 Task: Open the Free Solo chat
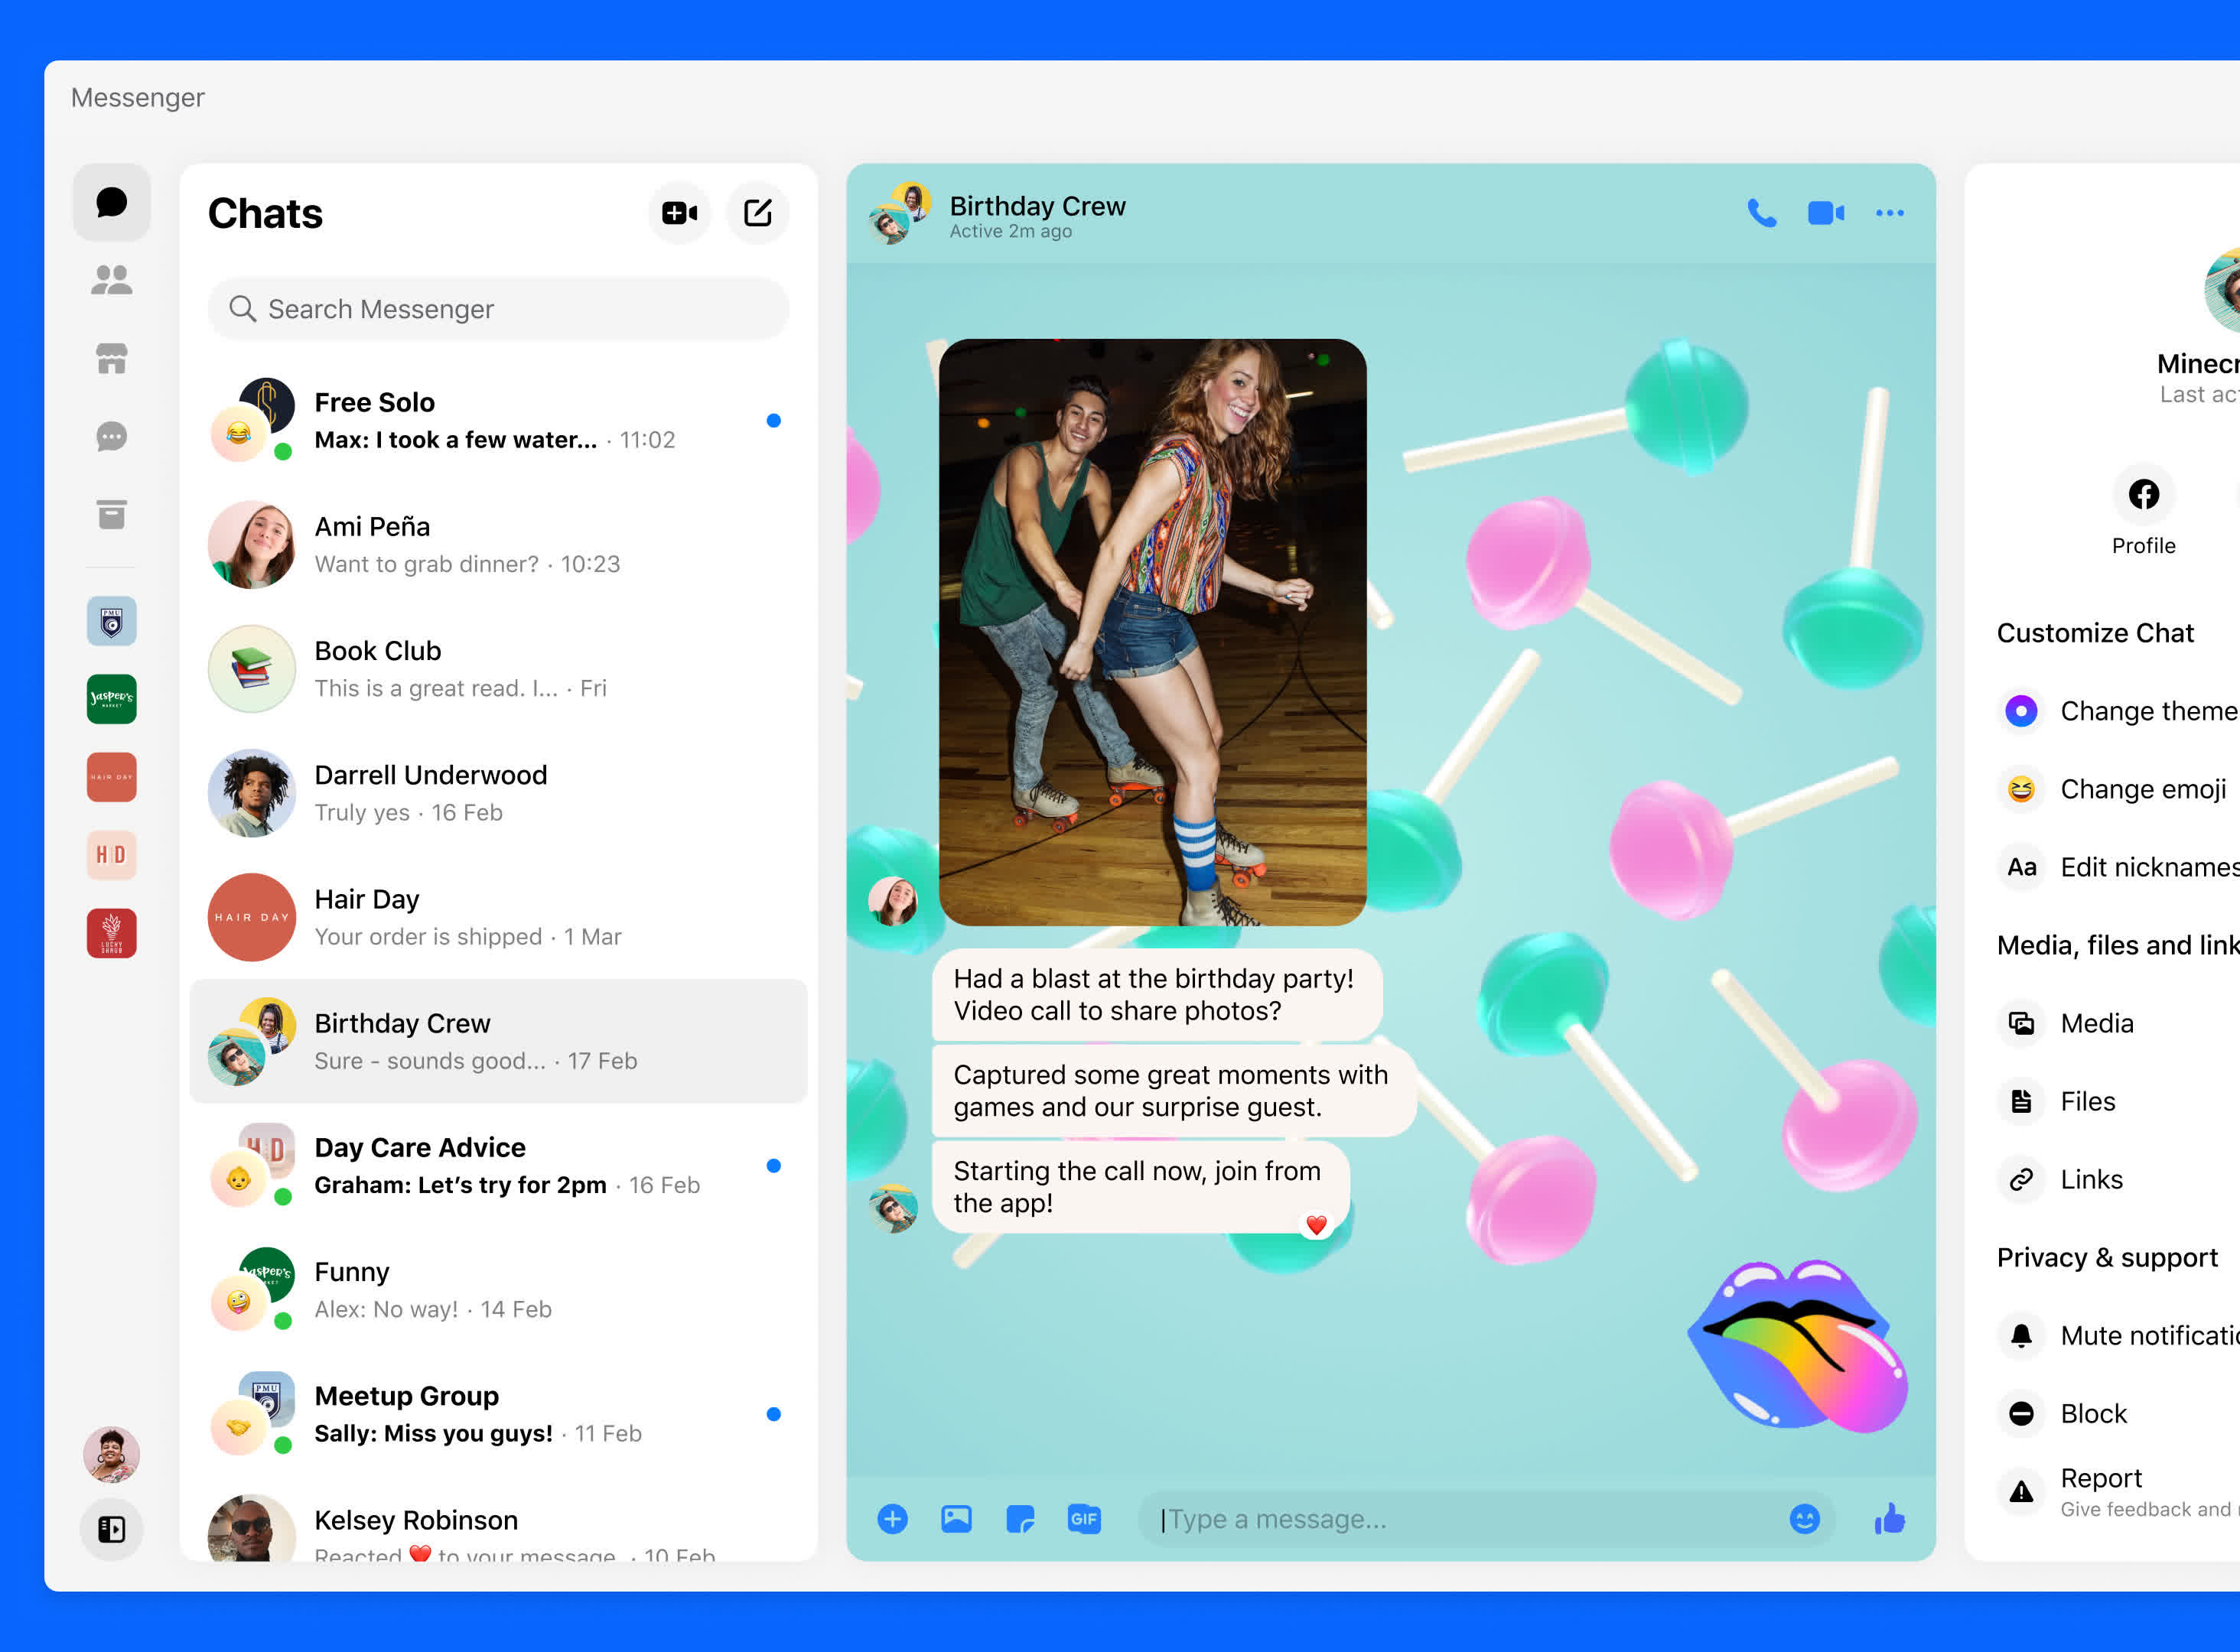click(x=499, y=420)
